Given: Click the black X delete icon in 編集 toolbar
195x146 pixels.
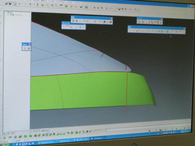Looking at the screenshot, I should 73,21.
